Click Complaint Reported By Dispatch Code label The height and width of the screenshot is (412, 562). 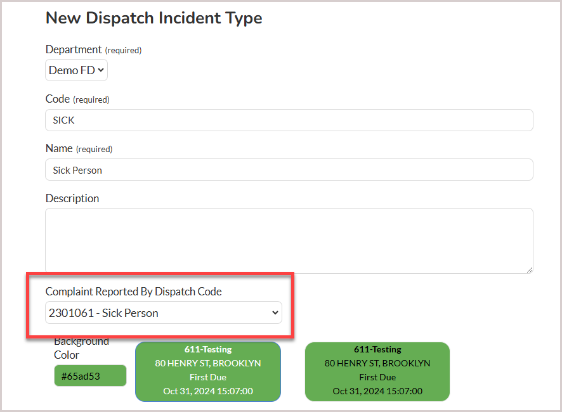pyautogui.click(x=133, y=292)
